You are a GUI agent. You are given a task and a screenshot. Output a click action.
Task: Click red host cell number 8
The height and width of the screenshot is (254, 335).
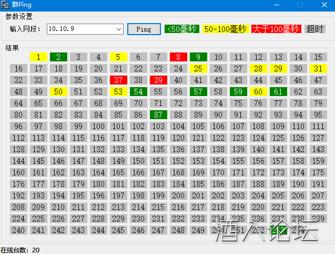coord(178,57)
